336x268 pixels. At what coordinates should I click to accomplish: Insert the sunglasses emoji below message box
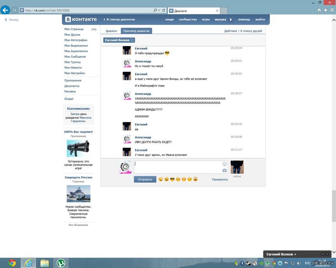point(172,179)
